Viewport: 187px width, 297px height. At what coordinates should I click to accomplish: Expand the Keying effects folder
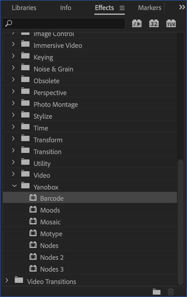(x=14, y=57)
